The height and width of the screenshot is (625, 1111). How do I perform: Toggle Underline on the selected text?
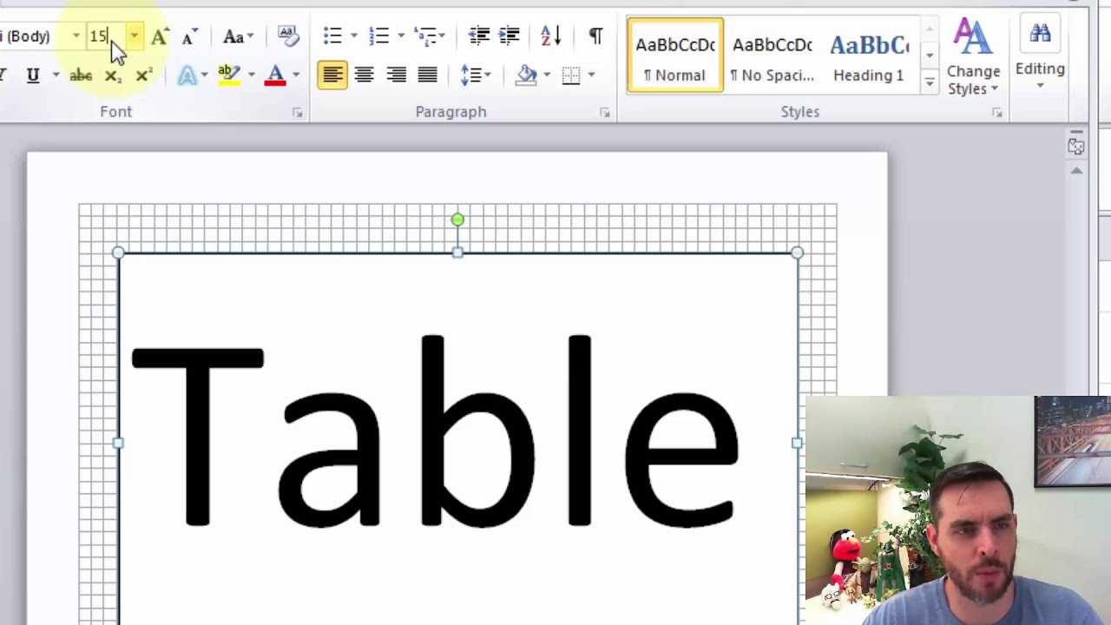point(32,76)
